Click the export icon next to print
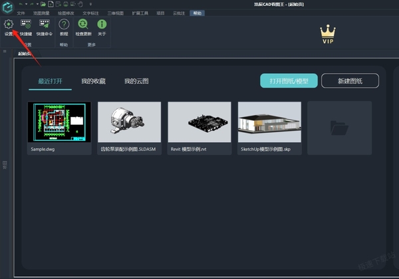Screen dimensions: 399x279 pyautogui.click(x=72, y=4)
